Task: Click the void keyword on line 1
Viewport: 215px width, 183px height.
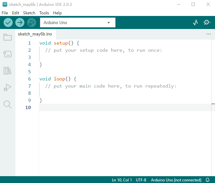Action: [x=45, y=43]
